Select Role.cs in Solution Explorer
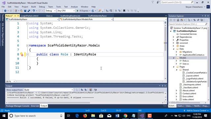The image size is (211, 119). [x=185, y=61]
